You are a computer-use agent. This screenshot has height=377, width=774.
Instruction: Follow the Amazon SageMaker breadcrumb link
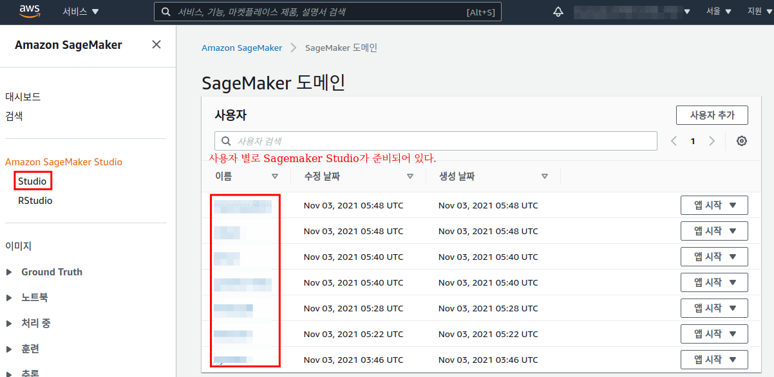click(242, 48)
